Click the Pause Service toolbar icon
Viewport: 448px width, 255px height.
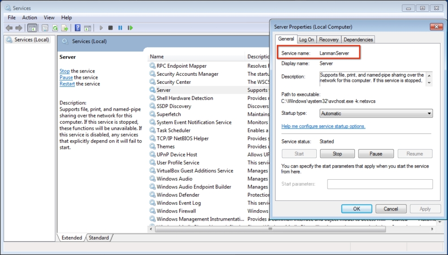(x=120, y=28)
